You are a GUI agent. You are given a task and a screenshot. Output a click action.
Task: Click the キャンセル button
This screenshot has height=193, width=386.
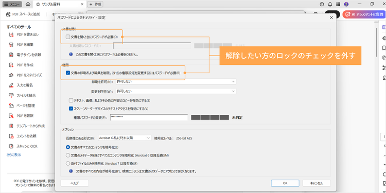coord(317,183)
